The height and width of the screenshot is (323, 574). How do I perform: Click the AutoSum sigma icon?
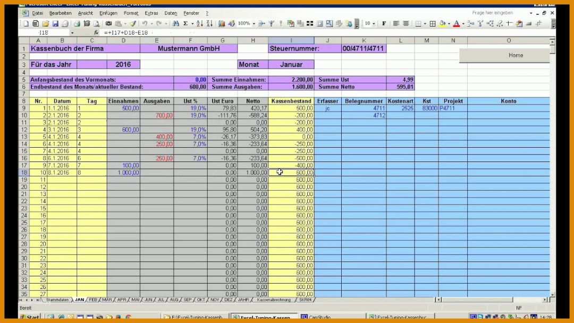coord(185,23)
